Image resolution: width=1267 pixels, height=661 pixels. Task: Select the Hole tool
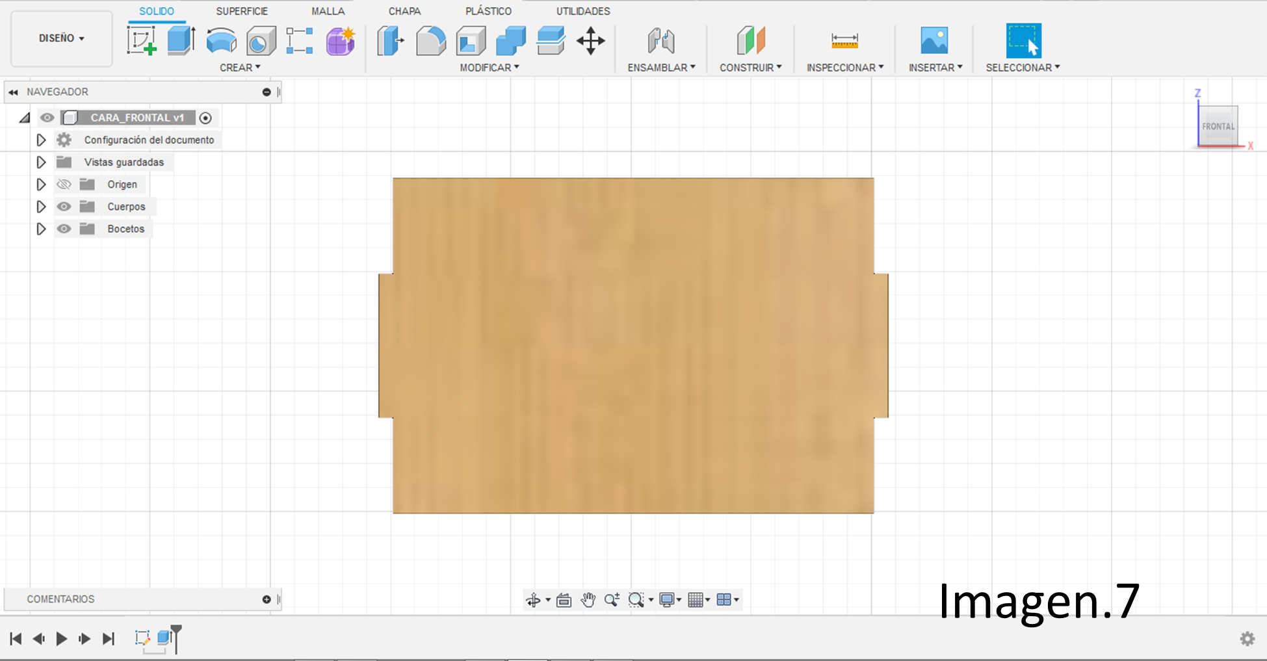point(260,40)
